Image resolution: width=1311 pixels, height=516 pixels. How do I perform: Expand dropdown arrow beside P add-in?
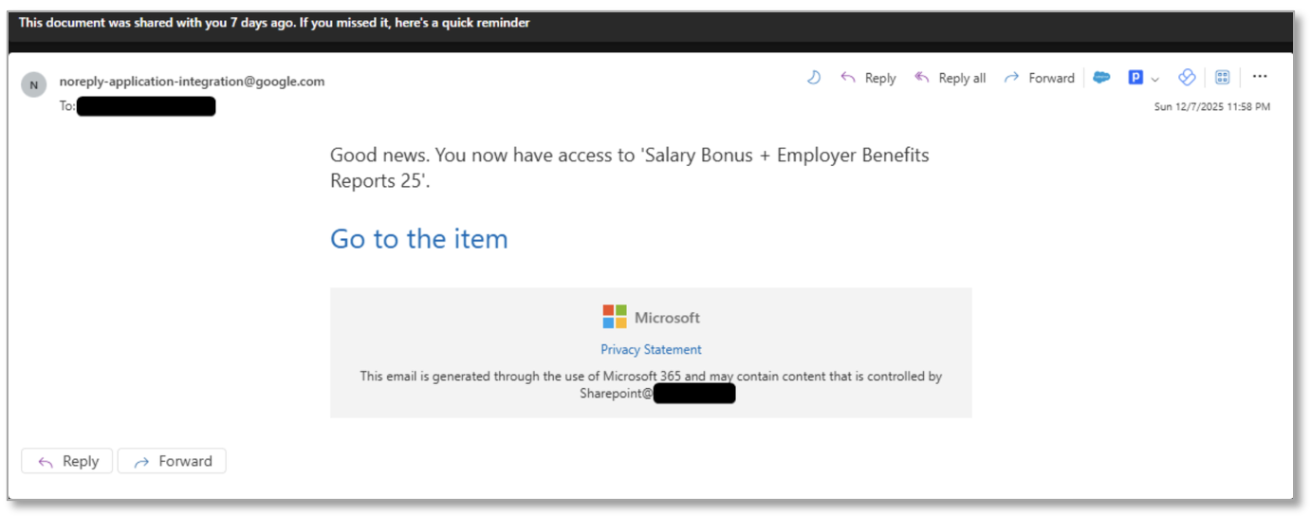[x=1155, y=79]
